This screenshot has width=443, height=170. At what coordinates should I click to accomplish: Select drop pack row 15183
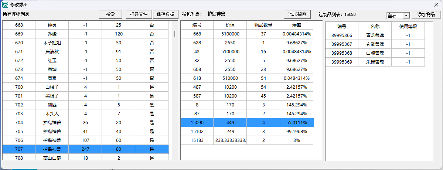[x=197, y=140]
